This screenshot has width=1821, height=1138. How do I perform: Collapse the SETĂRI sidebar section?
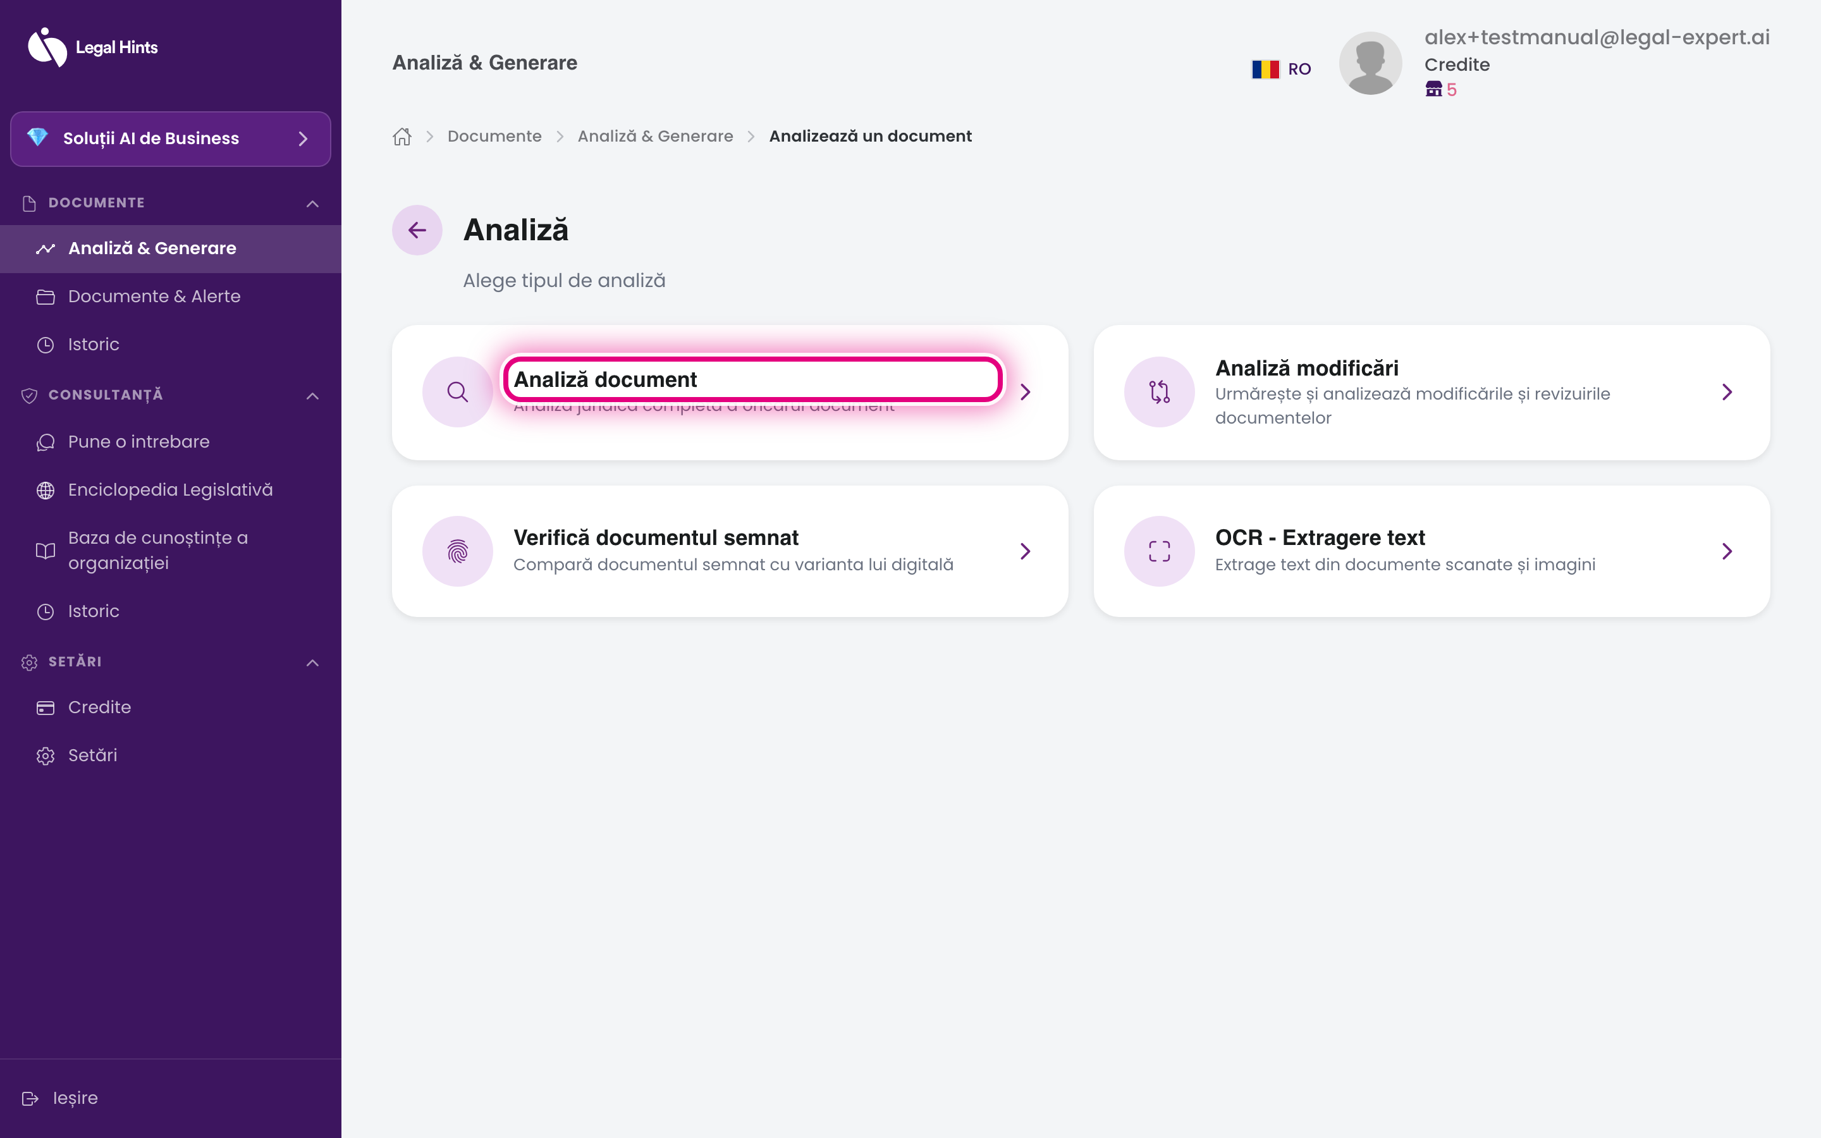313,663
